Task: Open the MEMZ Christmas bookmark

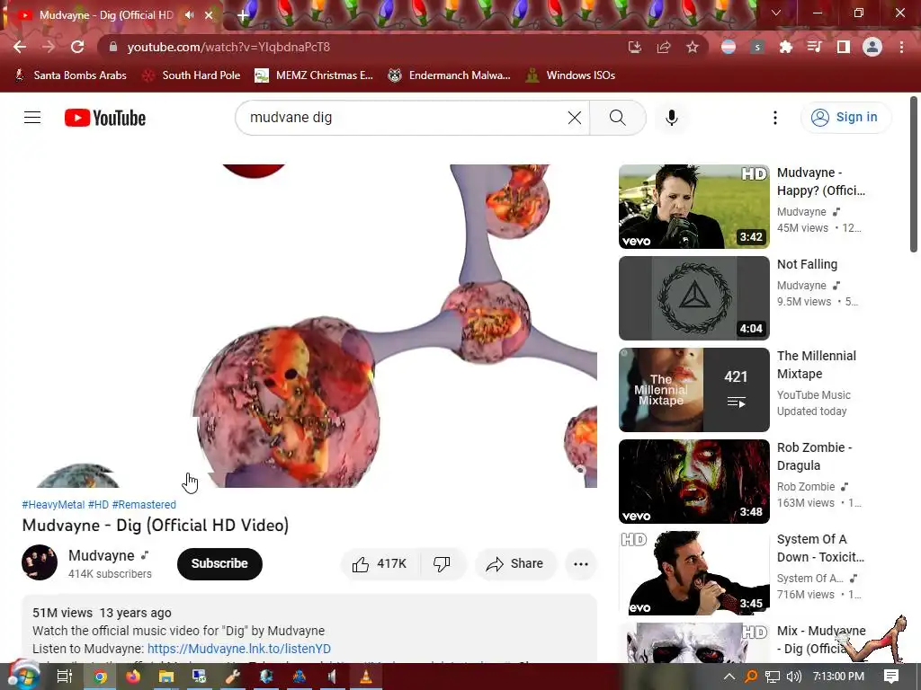Action: tap(314, 75)
